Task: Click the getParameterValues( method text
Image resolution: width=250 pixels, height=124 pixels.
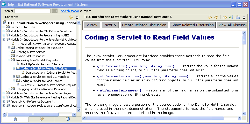Action: click(x=119, y=76)
